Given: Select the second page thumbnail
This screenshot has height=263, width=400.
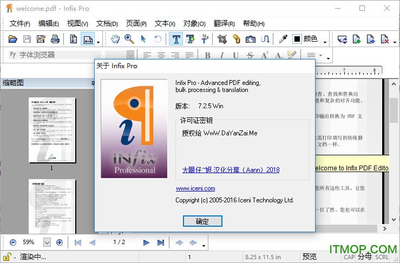Looking at the screenshot, I should pyautogui.click(x=52, y=206).
